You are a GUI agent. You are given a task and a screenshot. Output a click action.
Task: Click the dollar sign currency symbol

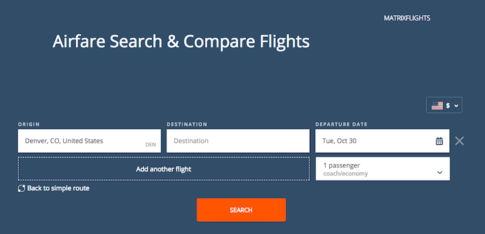pyautogui.click(x=447, y=105)
